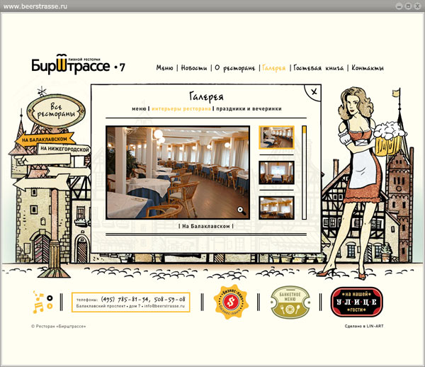Play the music with yellow play button
This screenshot has width=425, height=367.
[50, 306]
